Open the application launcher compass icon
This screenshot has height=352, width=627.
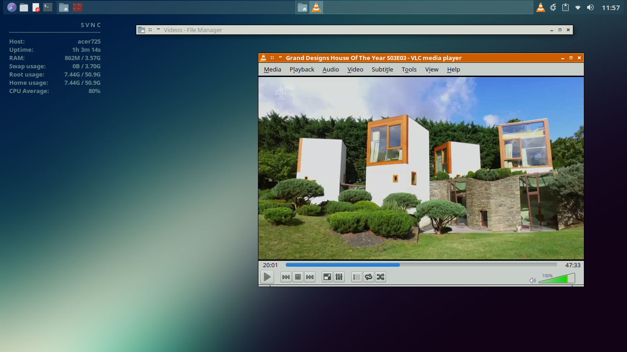click(12, 7)
